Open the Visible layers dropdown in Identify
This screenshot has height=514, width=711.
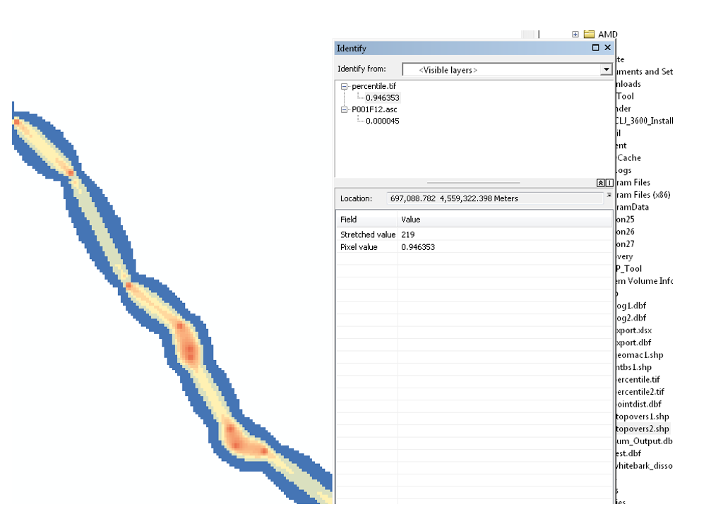click(606, 69)
